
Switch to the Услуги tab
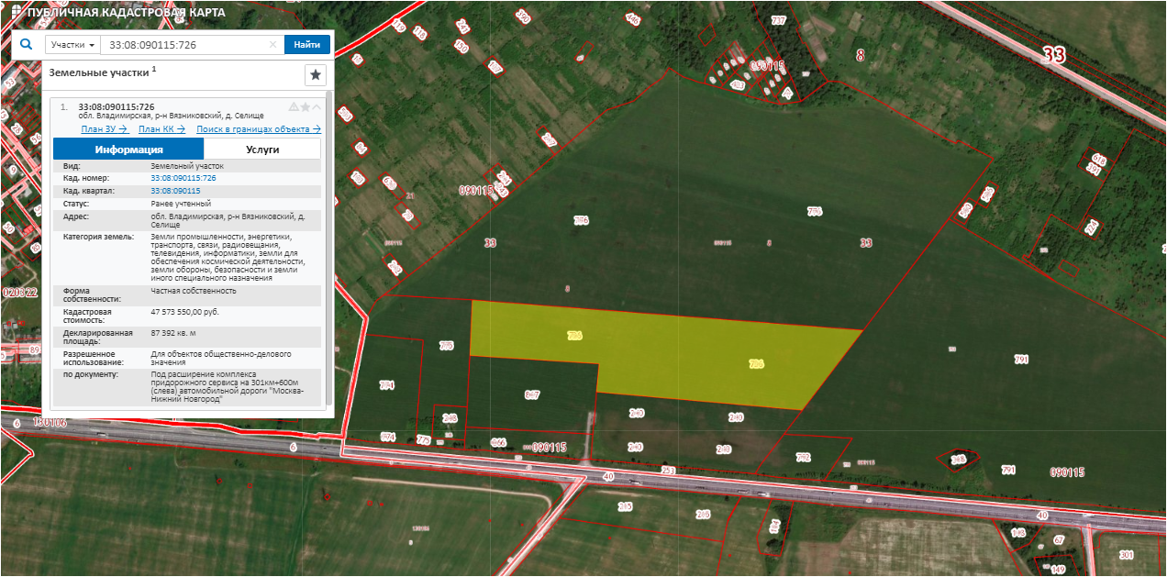click(262, 150)
